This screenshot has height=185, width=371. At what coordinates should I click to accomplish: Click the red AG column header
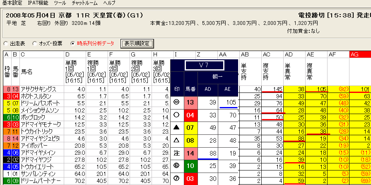click(x=360, y=54)
